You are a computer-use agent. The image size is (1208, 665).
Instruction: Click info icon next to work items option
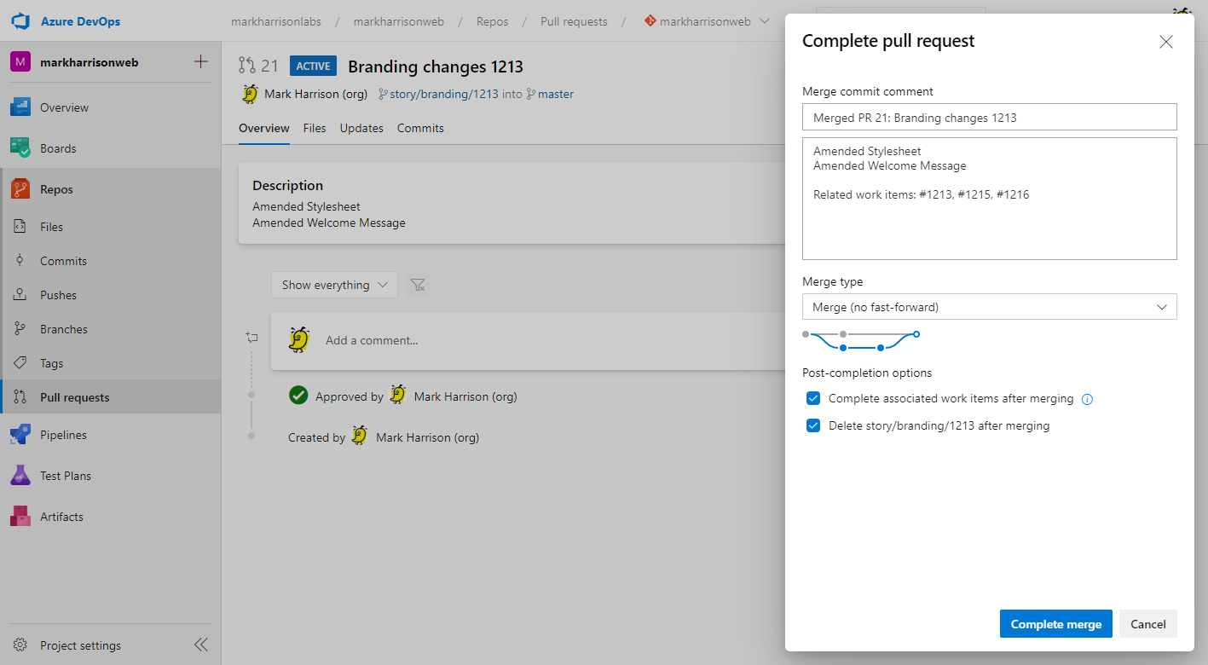tap(1087, 399)
